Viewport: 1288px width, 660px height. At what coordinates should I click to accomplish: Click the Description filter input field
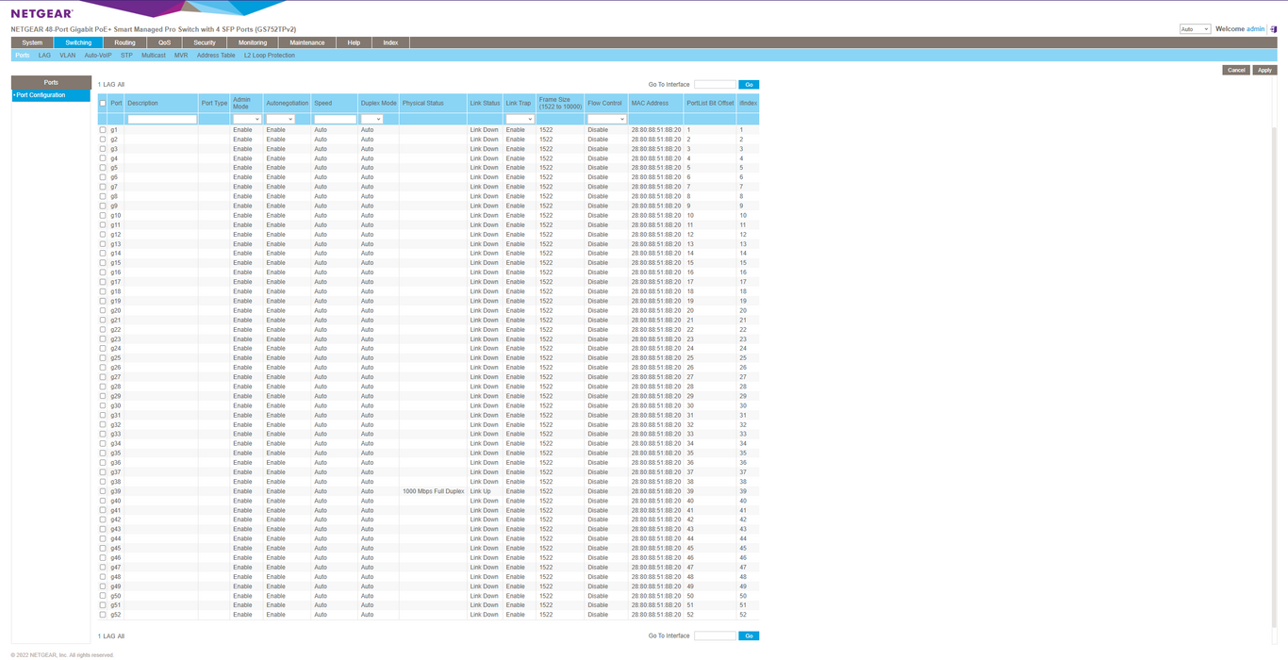pyautogui.click(x=161, y=120)
